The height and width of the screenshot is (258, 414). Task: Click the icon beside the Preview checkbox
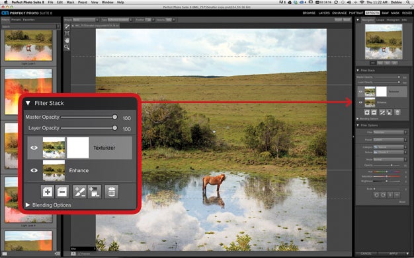(x=73, y=254)
